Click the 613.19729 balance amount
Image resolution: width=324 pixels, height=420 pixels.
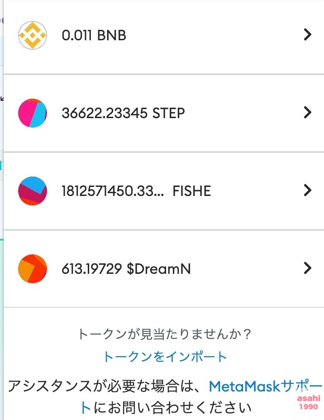(91, 269)
